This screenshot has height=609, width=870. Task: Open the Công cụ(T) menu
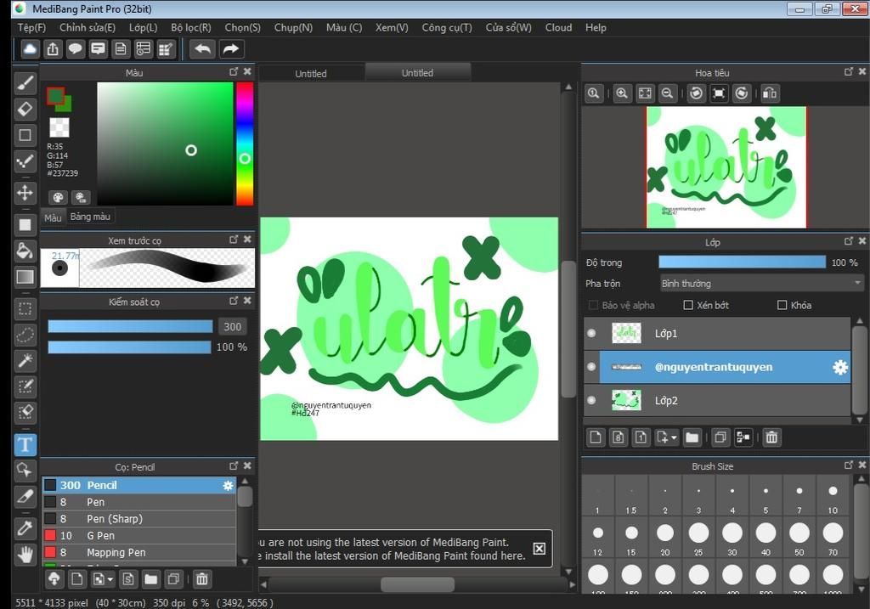tap(447, 28)
